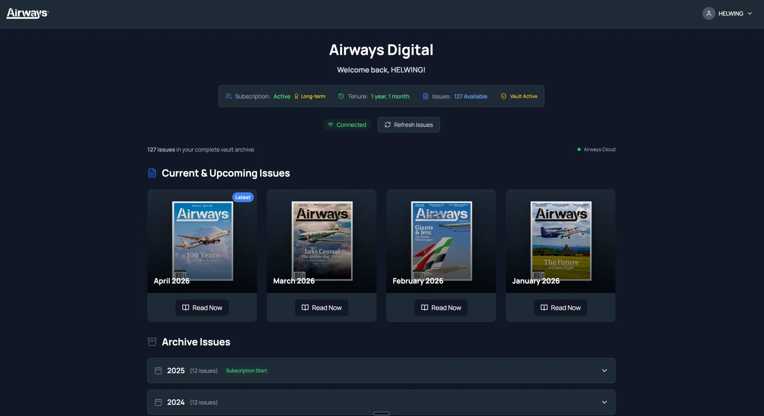Click the Active subscription status text

[x=282, y=96]
